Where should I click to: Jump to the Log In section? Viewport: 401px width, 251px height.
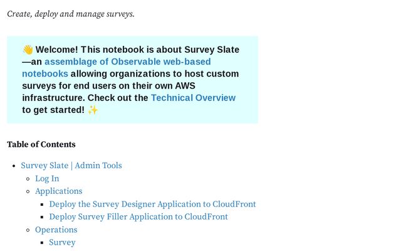47,179
